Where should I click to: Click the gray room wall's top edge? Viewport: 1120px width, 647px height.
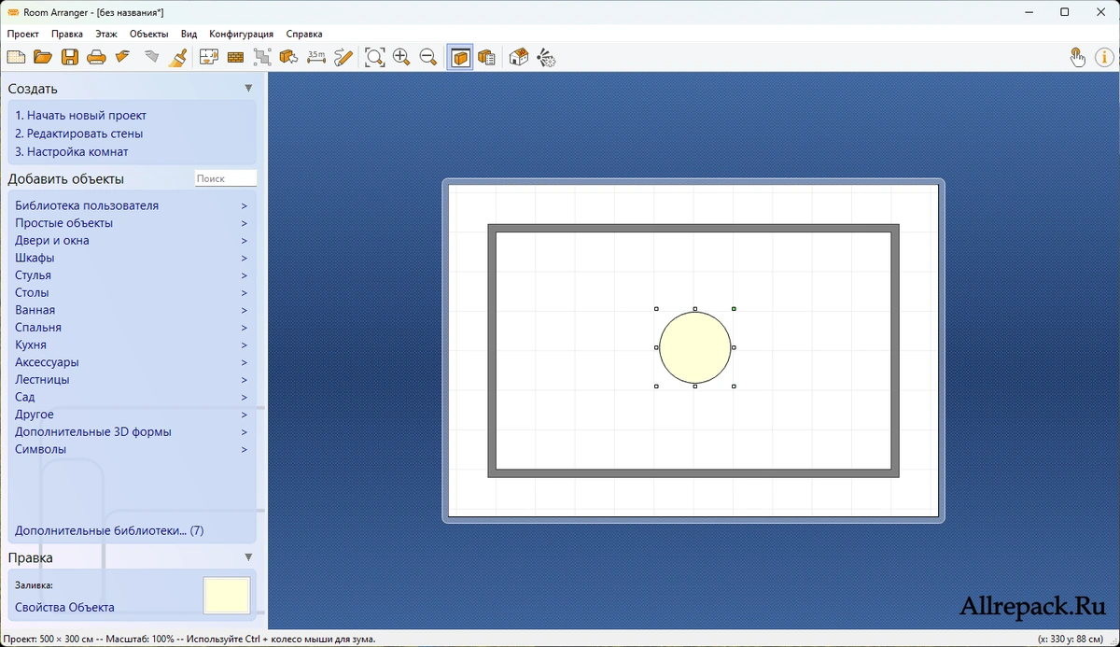pos(693,228)
